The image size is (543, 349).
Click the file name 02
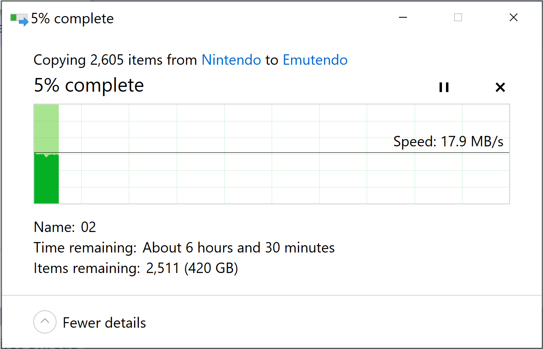point(89,227)
